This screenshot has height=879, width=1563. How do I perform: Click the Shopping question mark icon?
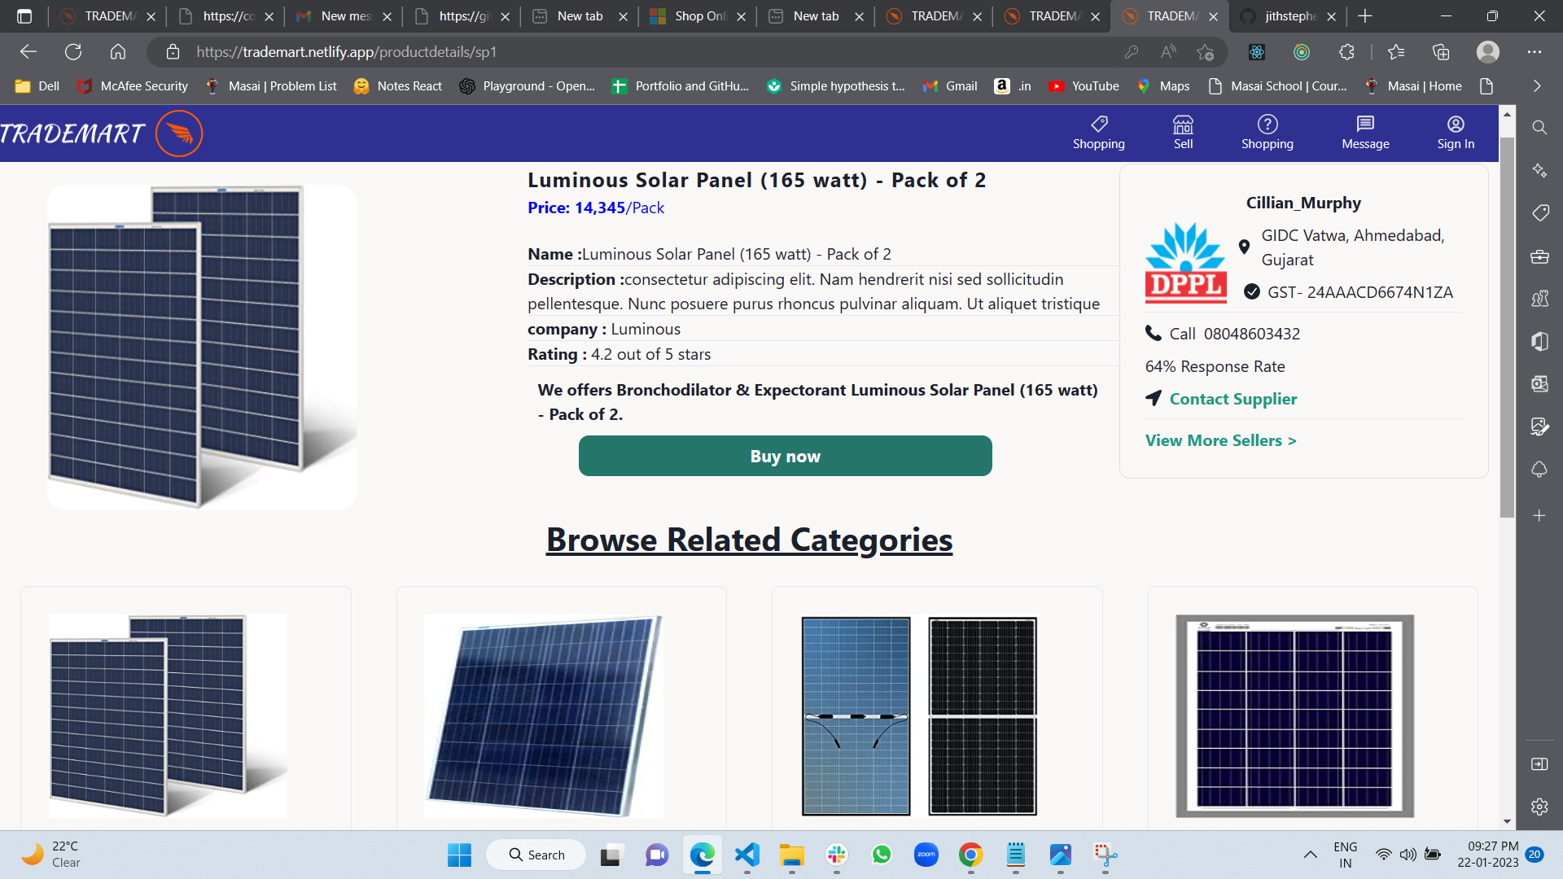point(1267,125)
